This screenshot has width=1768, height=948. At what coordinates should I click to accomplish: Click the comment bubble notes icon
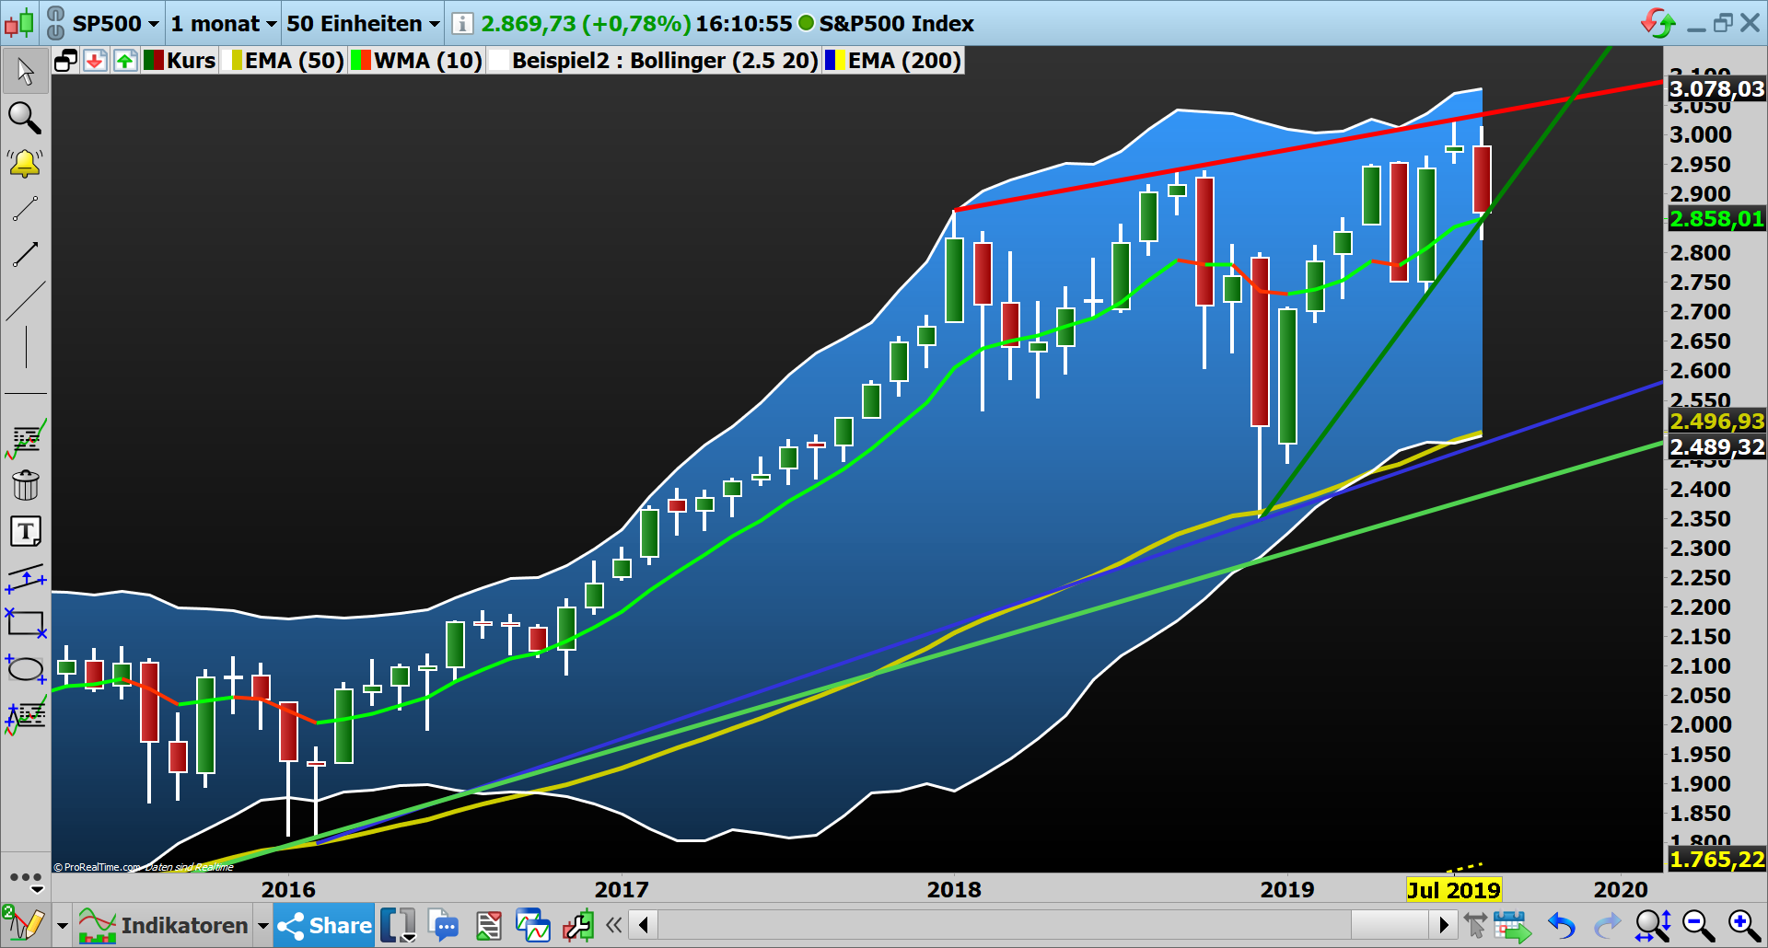[x=445, y=925]
